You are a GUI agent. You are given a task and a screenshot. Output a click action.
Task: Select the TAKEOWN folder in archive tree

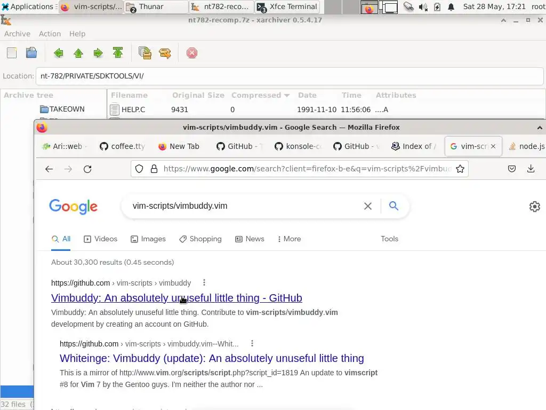coord(62,109)
